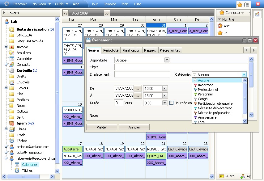Open the Durée time dropdown showing 3:00
This screenshot has width=264, height=181.
[164, 103]
